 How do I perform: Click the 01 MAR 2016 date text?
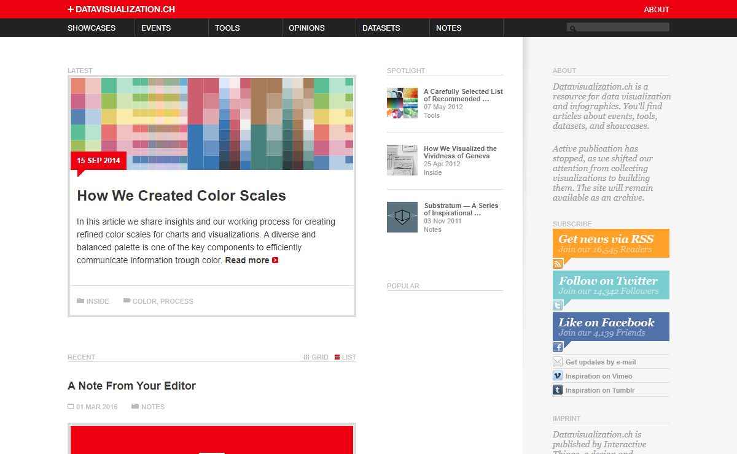coord(97,407)
